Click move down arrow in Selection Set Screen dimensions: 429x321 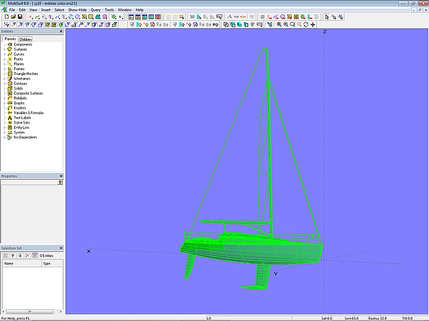pyautogui.click(x=20, y=255)
